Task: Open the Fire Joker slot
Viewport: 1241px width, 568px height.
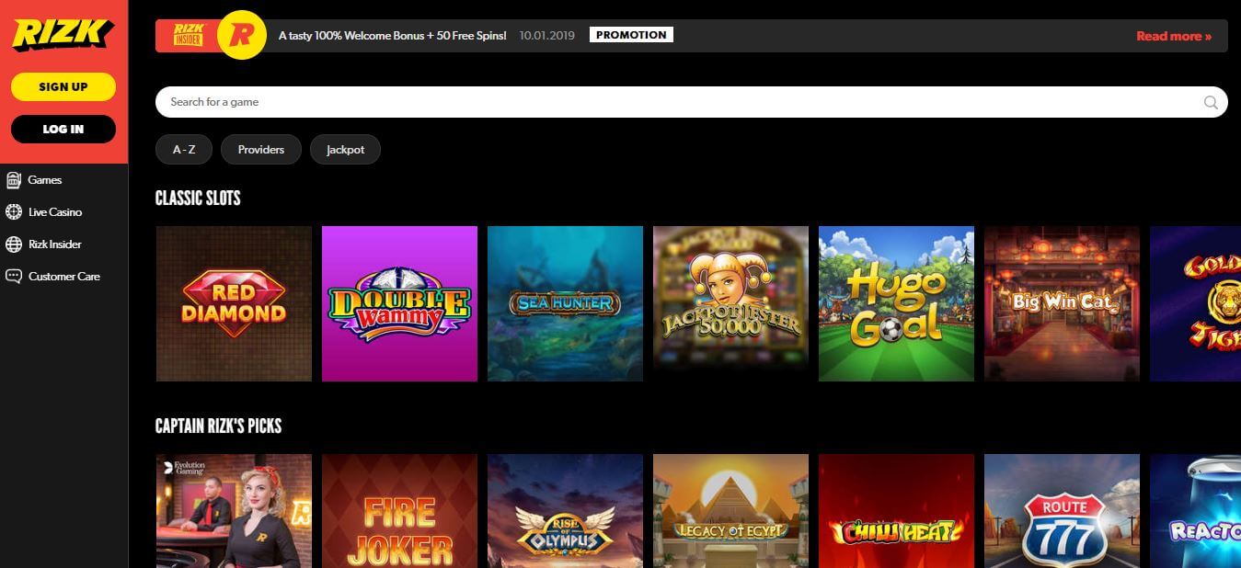Action: tap(399, 511)
